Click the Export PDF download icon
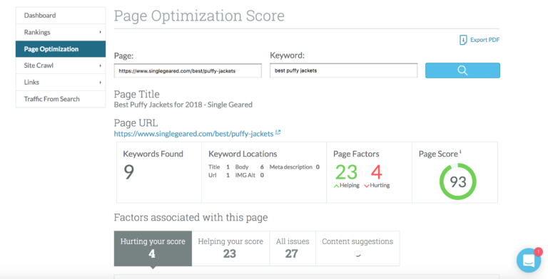Screen dimensions: 548x279 [x=463, y=40]
